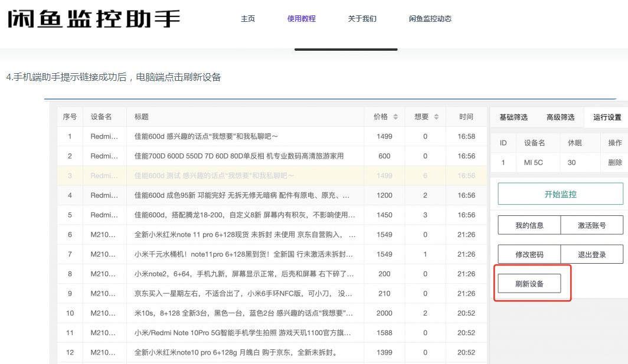Switch to the 基础筛选 tab
Image resolution: width=628 pixels, height=364 pixels.
click(513, 117)
